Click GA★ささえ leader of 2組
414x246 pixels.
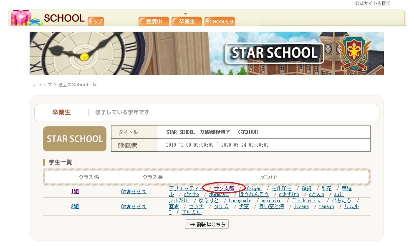point(134,206)
